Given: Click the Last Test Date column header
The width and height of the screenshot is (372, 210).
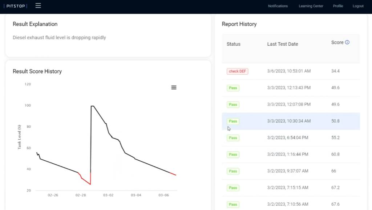Looking at the screenshot, I should pyautogui.click(x=283, y=44).
